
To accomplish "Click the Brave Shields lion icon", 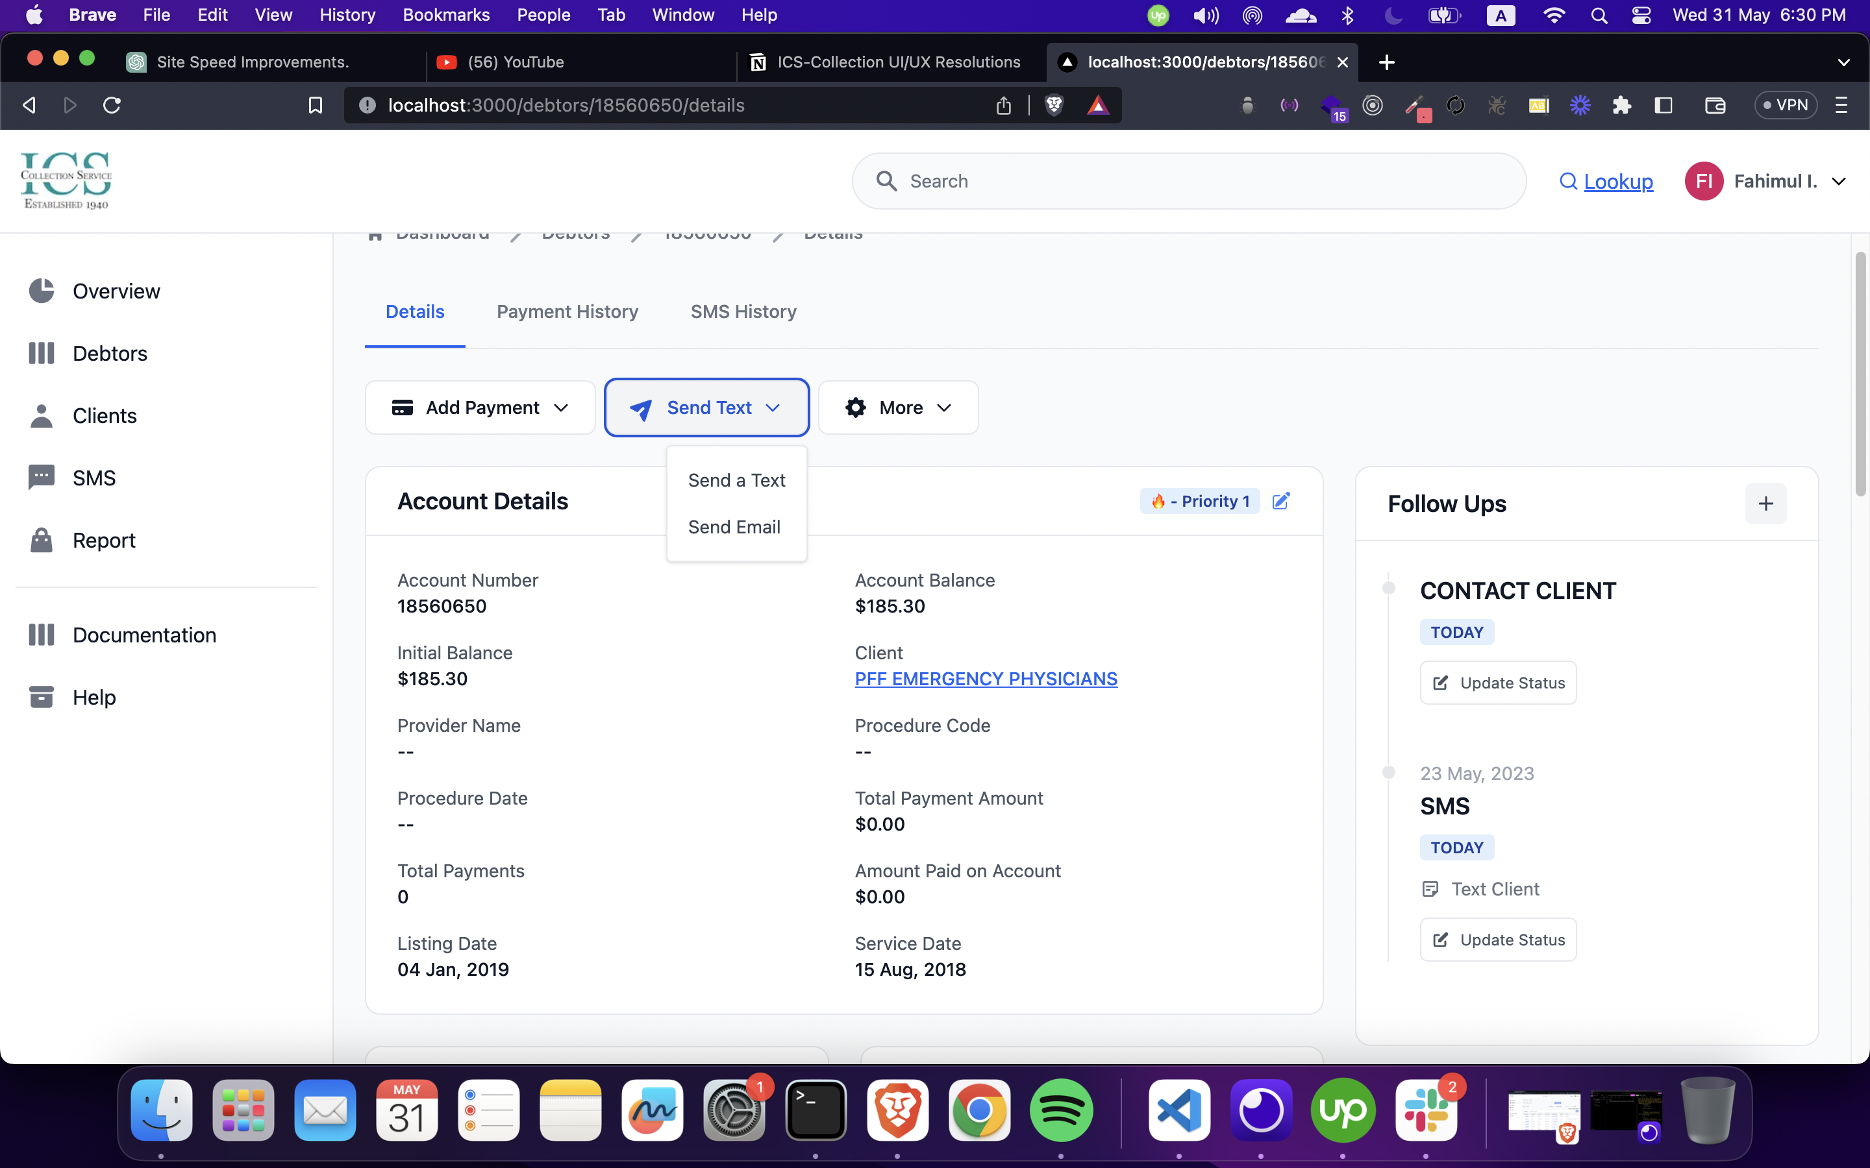I will tap(1053, 105).
